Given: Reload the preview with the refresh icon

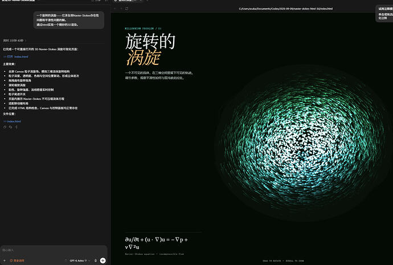Looking at the screenshot, I should click(x=127, y=9).
